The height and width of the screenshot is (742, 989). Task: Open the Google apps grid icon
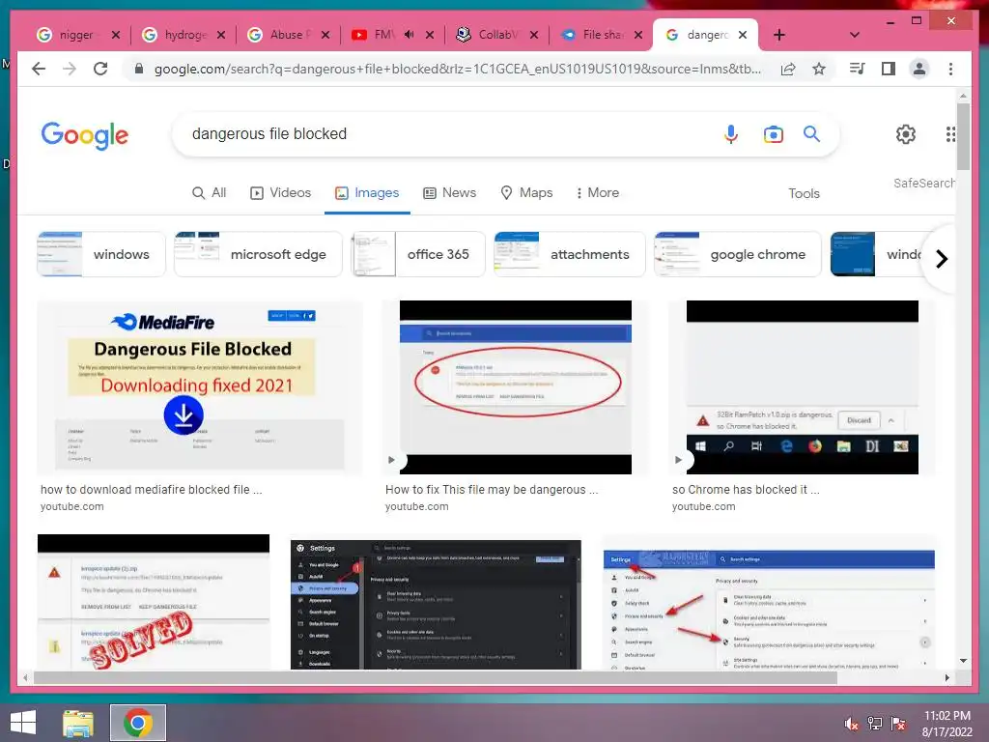click(x=950, y=133)
